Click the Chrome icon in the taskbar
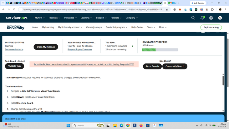The image size is (229, 129). [128, 125]
